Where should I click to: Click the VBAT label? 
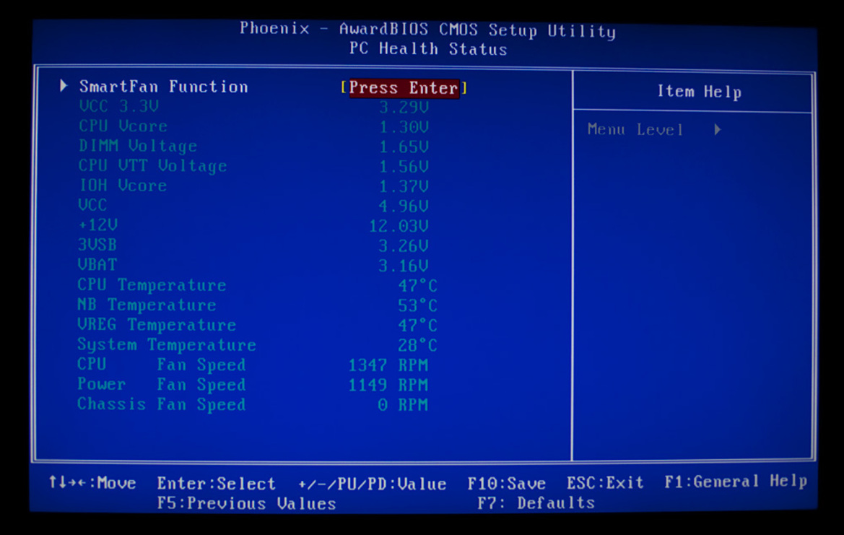[97, 265]
